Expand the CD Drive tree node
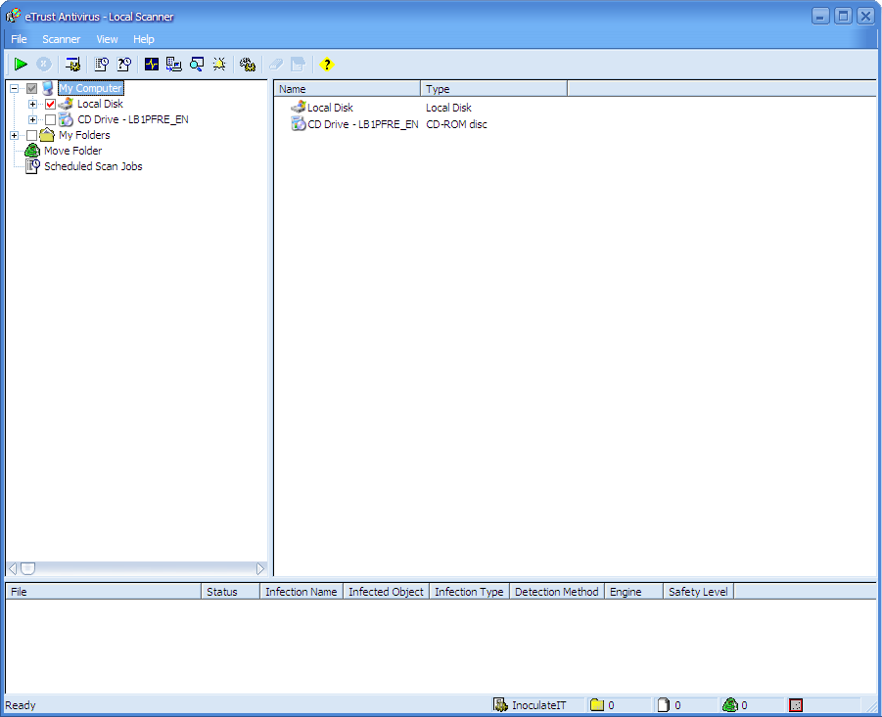882x717 pixels. 32,119
